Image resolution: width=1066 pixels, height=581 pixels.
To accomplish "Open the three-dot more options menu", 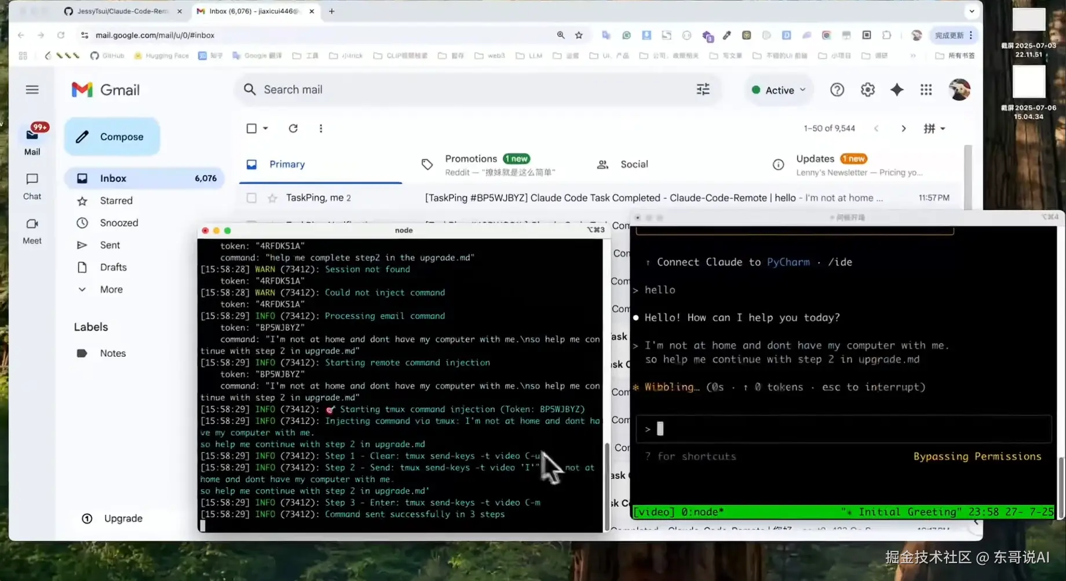I will pyautogui.click(x=321, y=129).
